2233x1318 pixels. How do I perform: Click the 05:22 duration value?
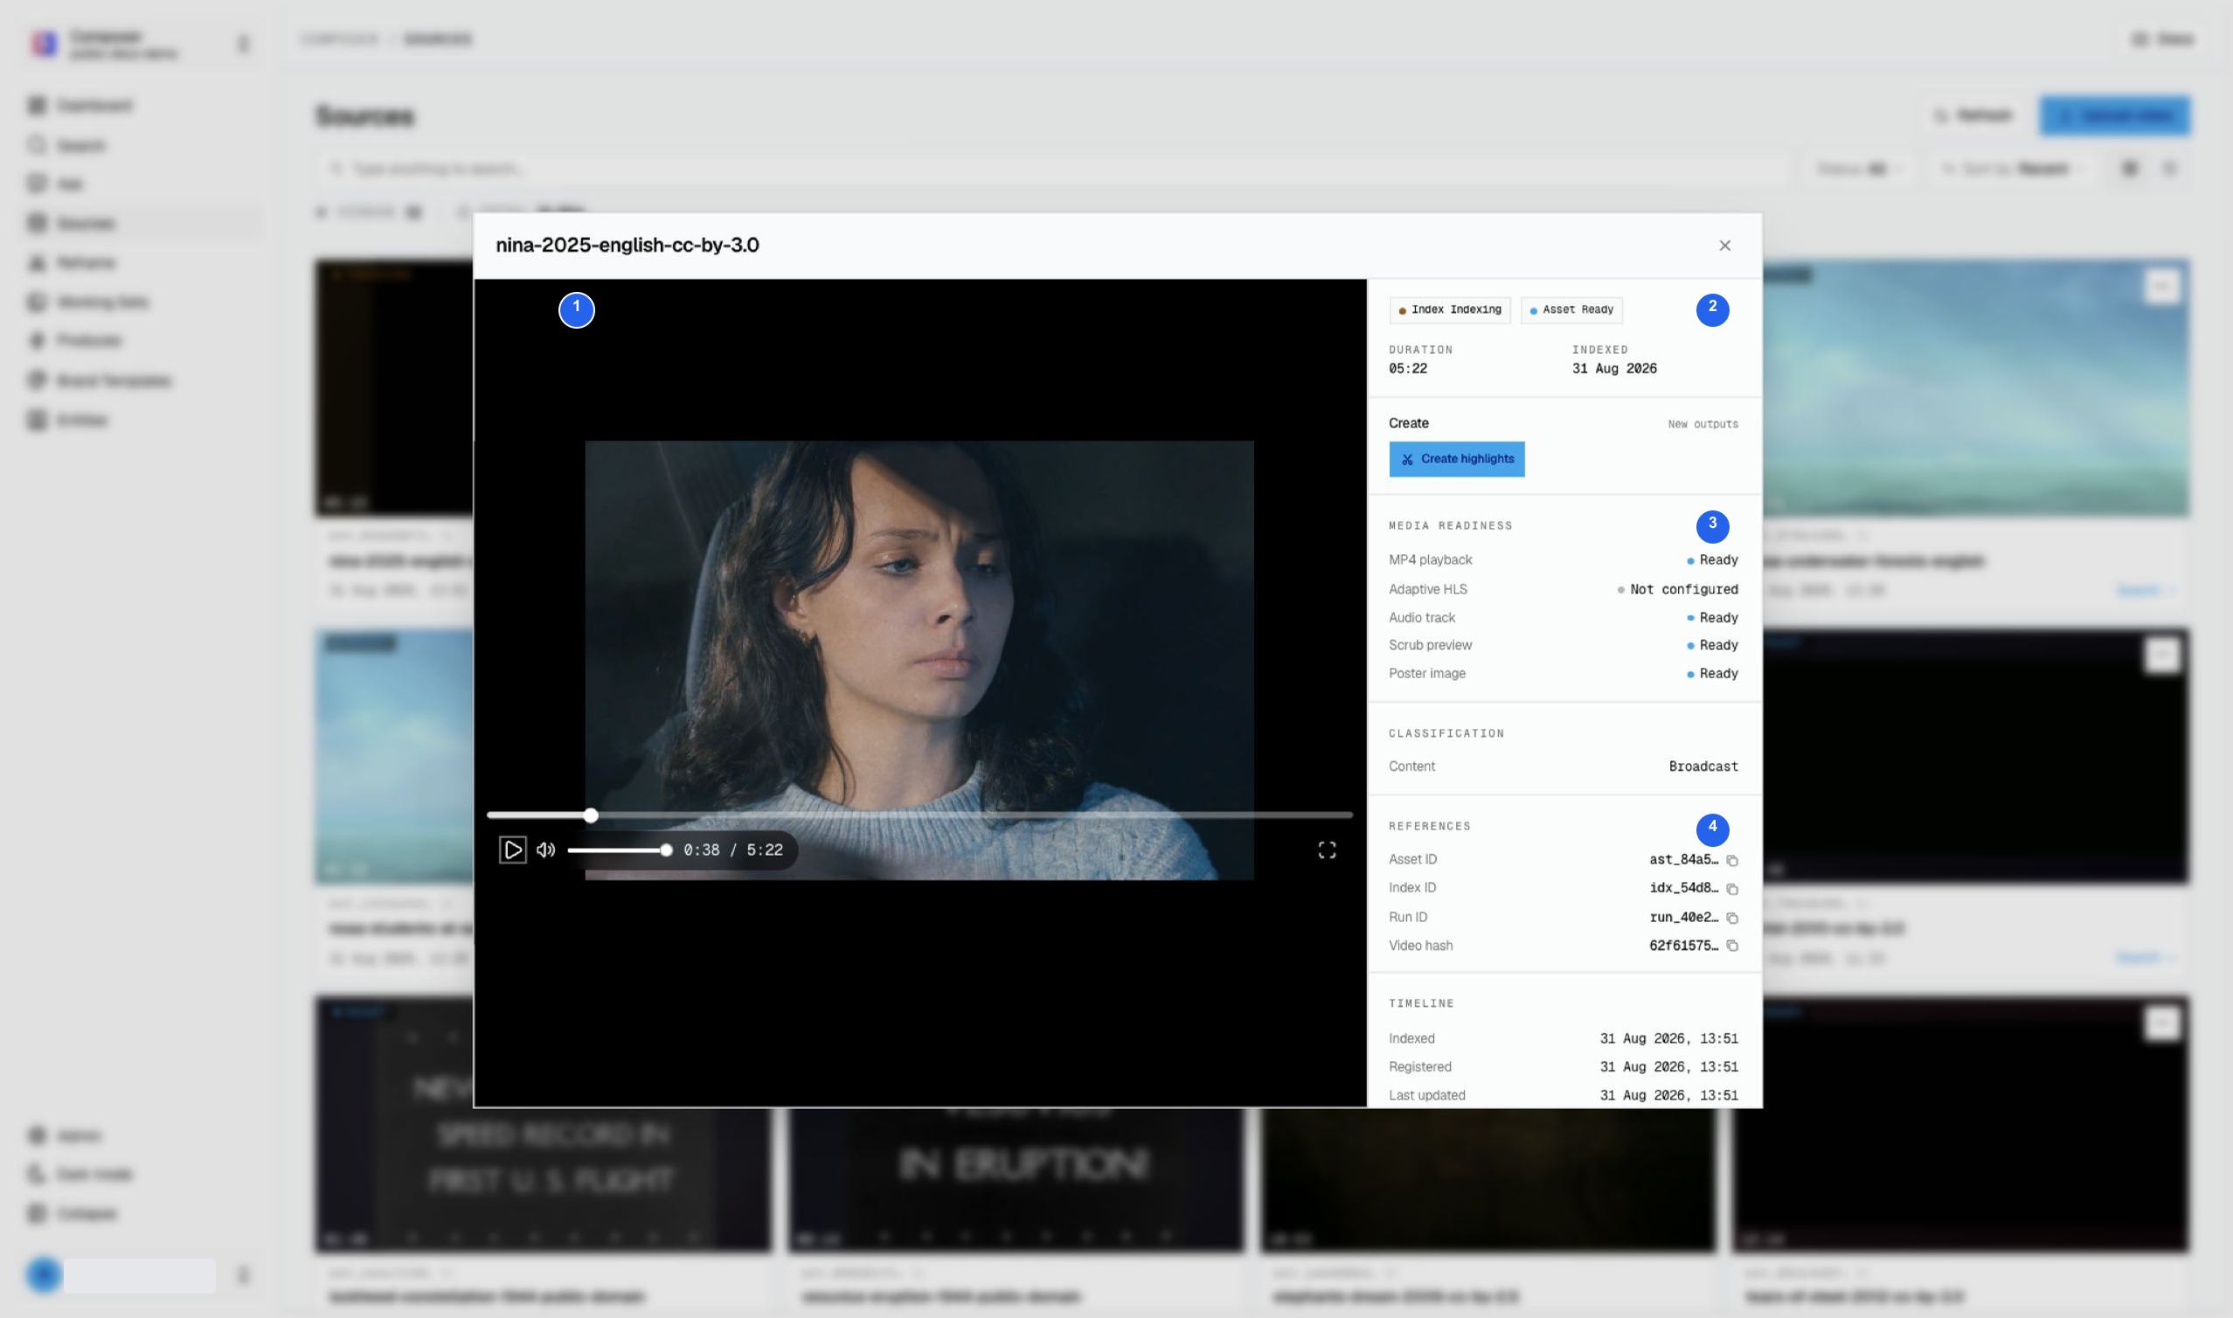click(x=1407, y=369)
